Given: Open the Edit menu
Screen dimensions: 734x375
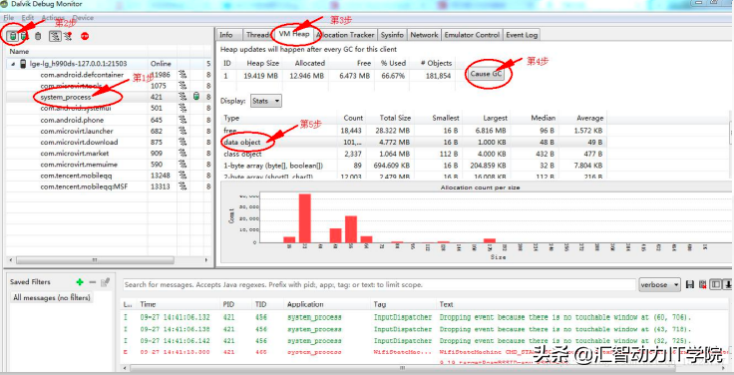Looking at the screenshot, I should pyautogui.click(x=28, y=18).
